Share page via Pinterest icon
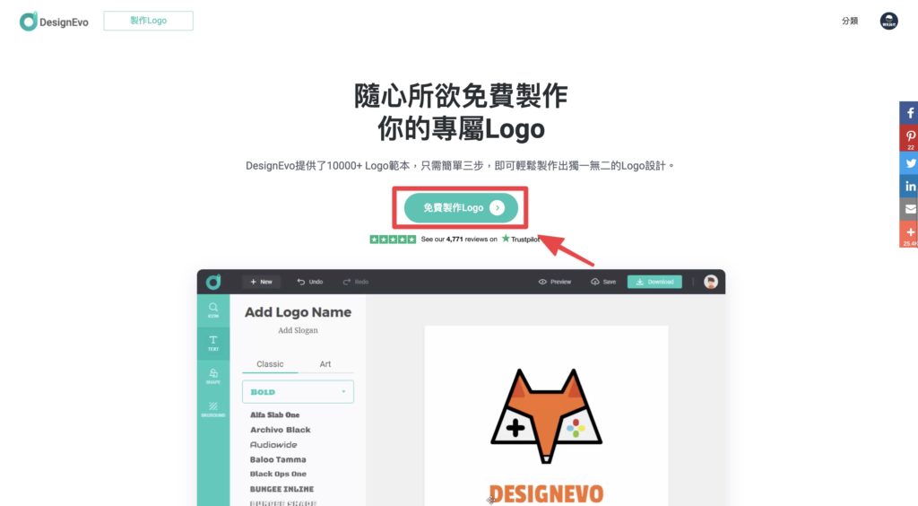This screenshot has width=918, height=506. pyautogui.click(x=909, y=137)
